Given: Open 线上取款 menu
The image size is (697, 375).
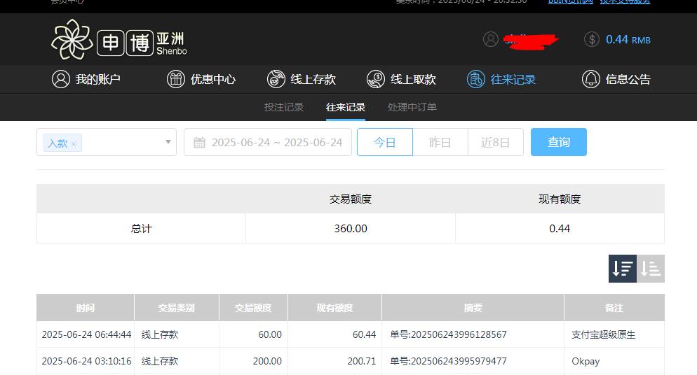Looking at the screenshot, I should pos(401,79).
